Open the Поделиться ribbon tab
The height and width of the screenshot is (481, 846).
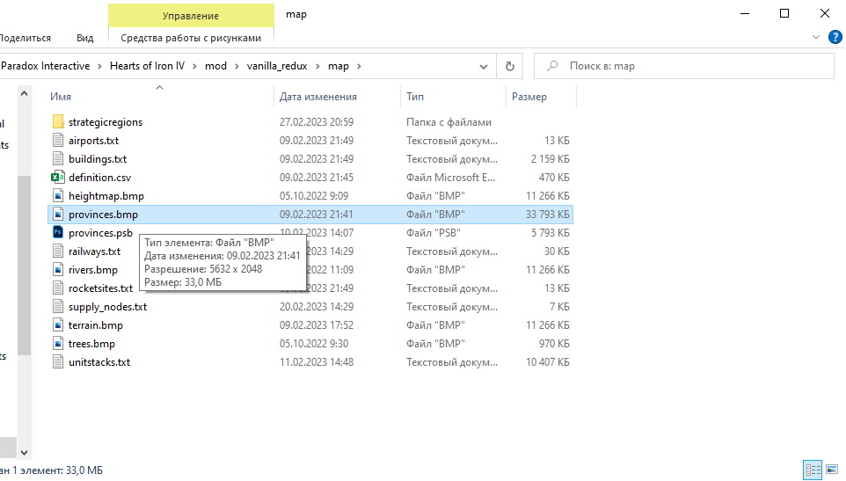coord(26,38)
